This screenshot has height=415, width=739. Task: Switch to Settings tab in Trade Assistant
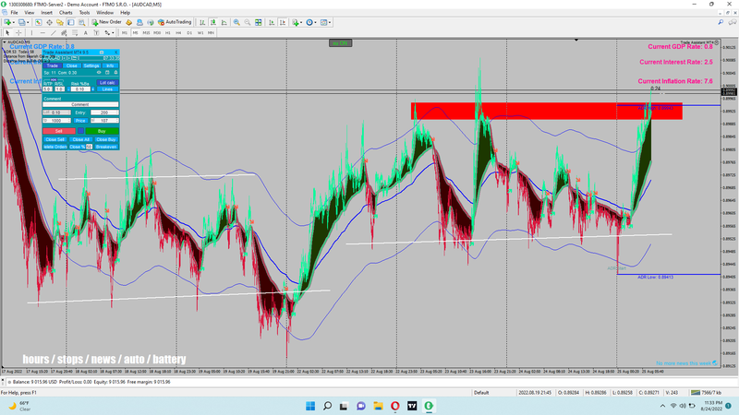[x=91, y=65]
